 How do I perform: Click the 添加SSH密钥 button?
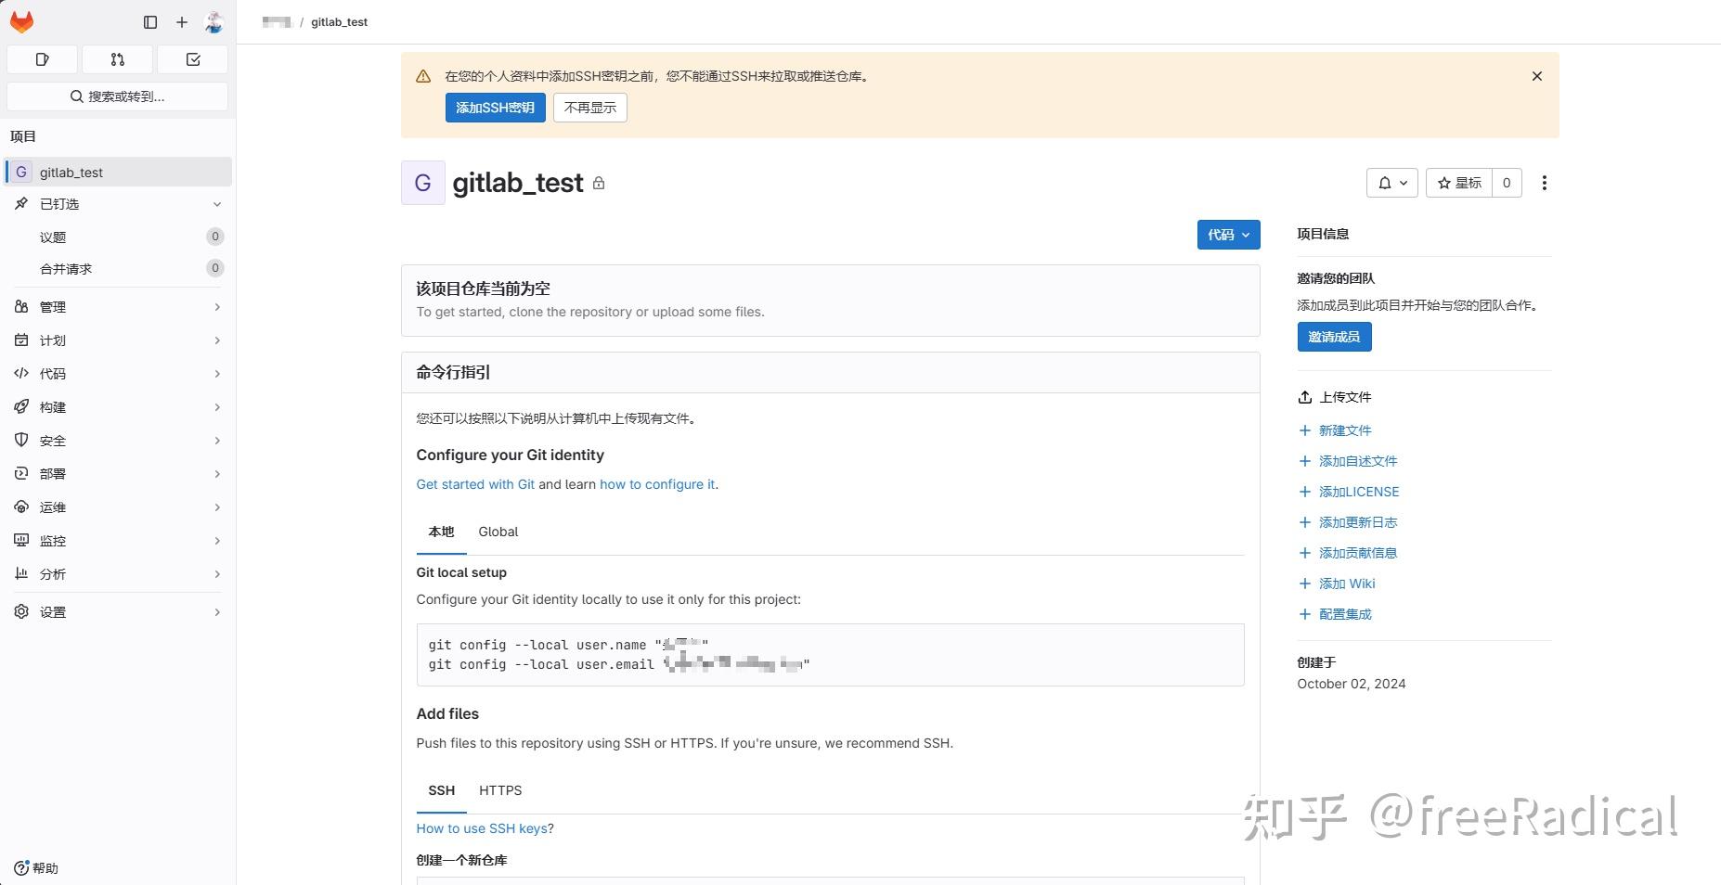coord(495,108)
